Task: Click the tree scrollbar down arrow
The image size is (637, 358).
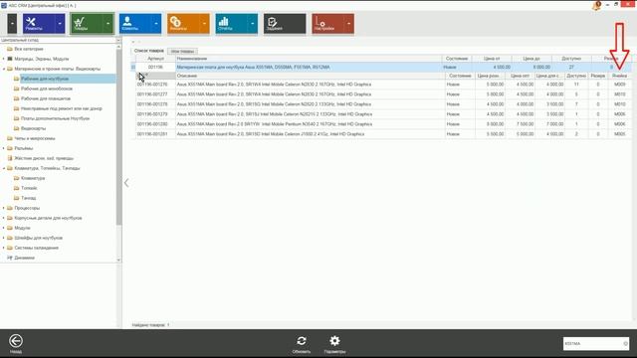Action: click(x=118, y=260)
